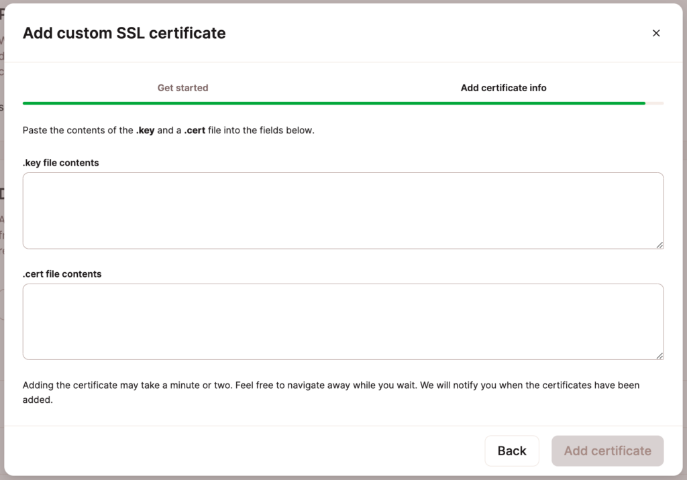Click the Add certificate button
The height and width of the screenshot is (480, 687).
[x=607, y=451]
